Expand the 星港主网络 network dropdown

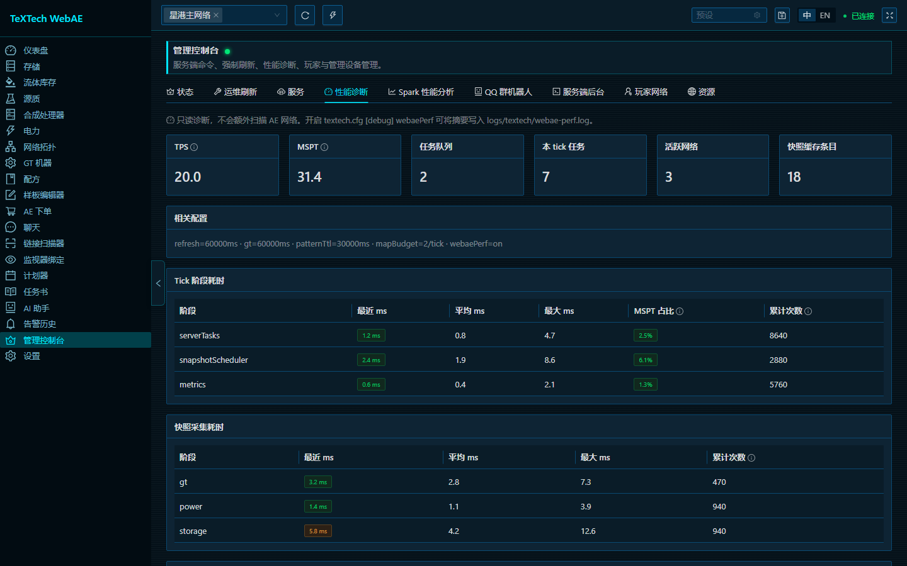[x=277, y=15]
